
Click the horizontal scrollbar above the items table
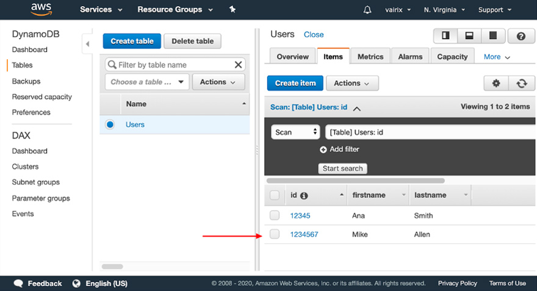click(356, 181)
